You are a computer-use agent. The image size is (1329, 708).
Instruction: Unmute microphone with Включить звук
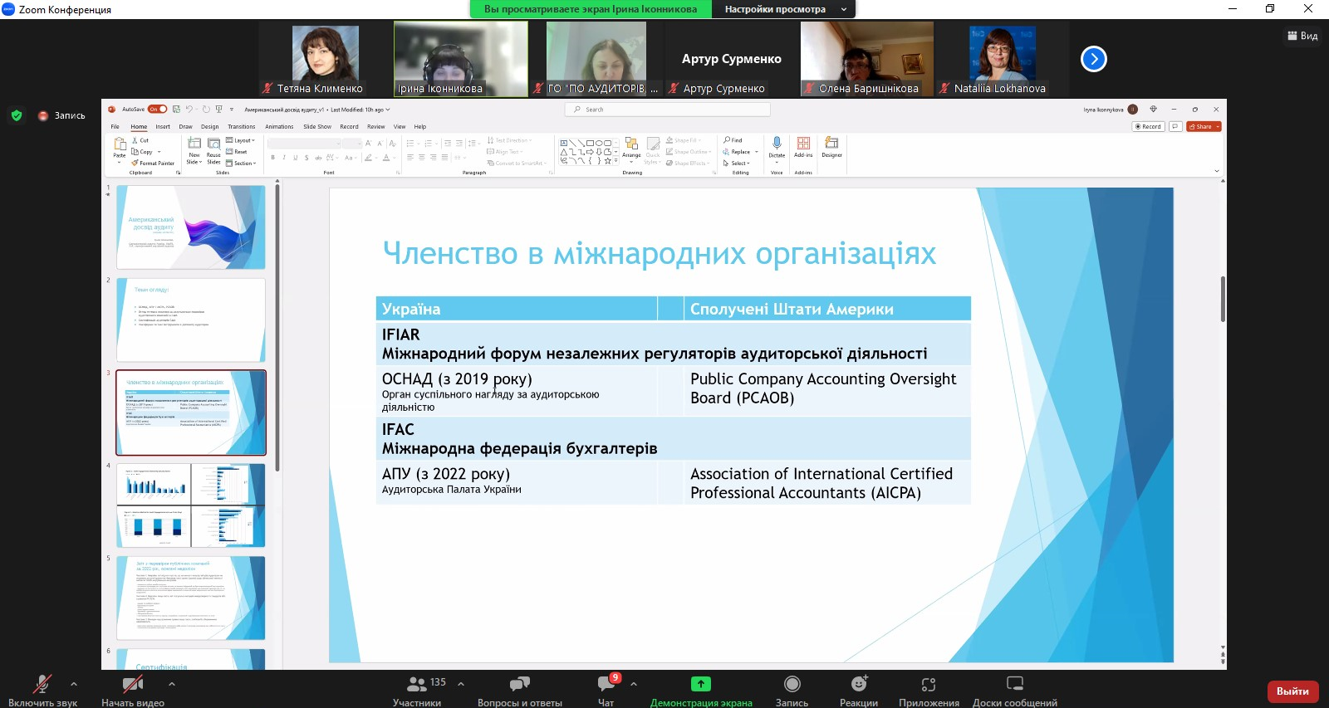click(42, 690)
